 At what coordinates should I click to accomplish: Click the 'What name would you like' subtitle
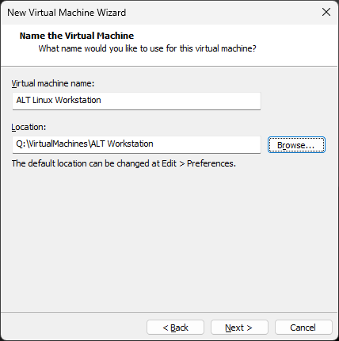[147, 48]
